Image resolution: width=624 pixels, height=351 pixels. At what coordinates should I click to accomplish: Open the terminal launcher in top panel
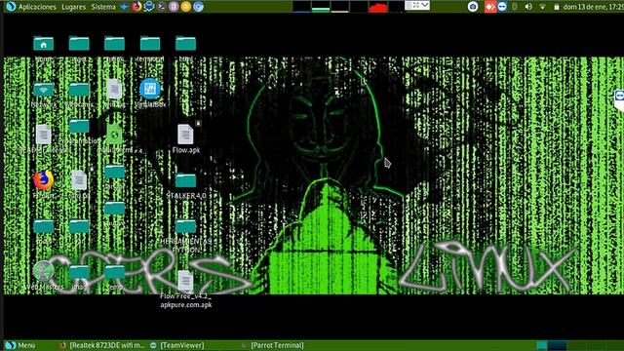(x=161, y=7)
